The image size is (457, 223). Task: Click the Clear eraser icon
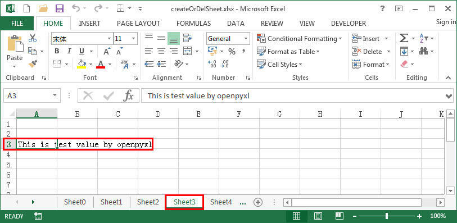(x=404, y=64)
